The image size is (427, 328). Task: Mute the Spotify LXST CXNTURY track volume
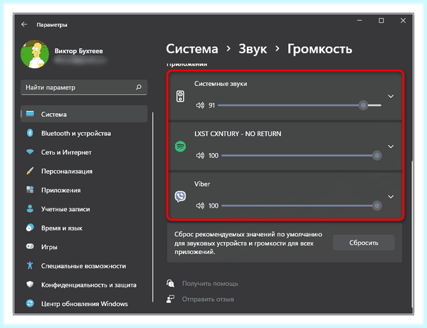click(x=200, y=155)
